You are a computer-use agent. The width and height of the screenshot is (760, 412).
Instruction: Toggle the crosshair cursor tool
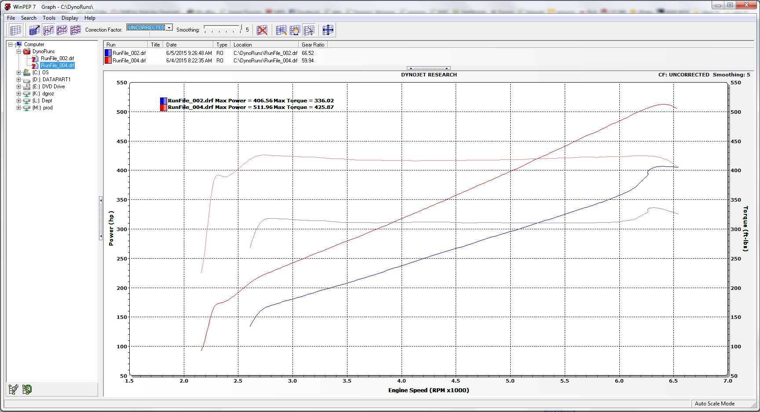[328, 30]
